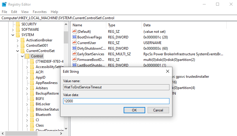Click the BGFX folder icon
The width and height of the screenshot is (237, 136).
(x=32, y=99)
